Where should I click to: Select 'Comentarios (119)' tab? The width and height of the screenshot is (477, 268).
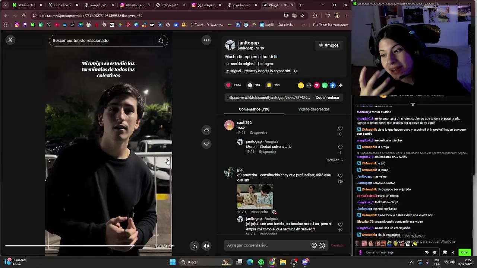[254, 109]
